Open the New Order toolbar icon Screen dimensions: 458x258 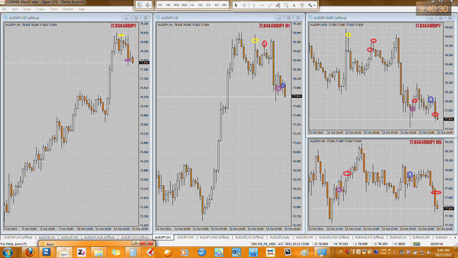[139, 5]
